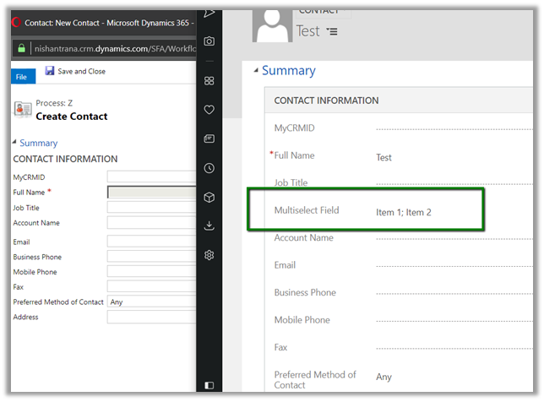Open settings gear icon in sidebar
544x402 pixels.
[x=209, y=255]
